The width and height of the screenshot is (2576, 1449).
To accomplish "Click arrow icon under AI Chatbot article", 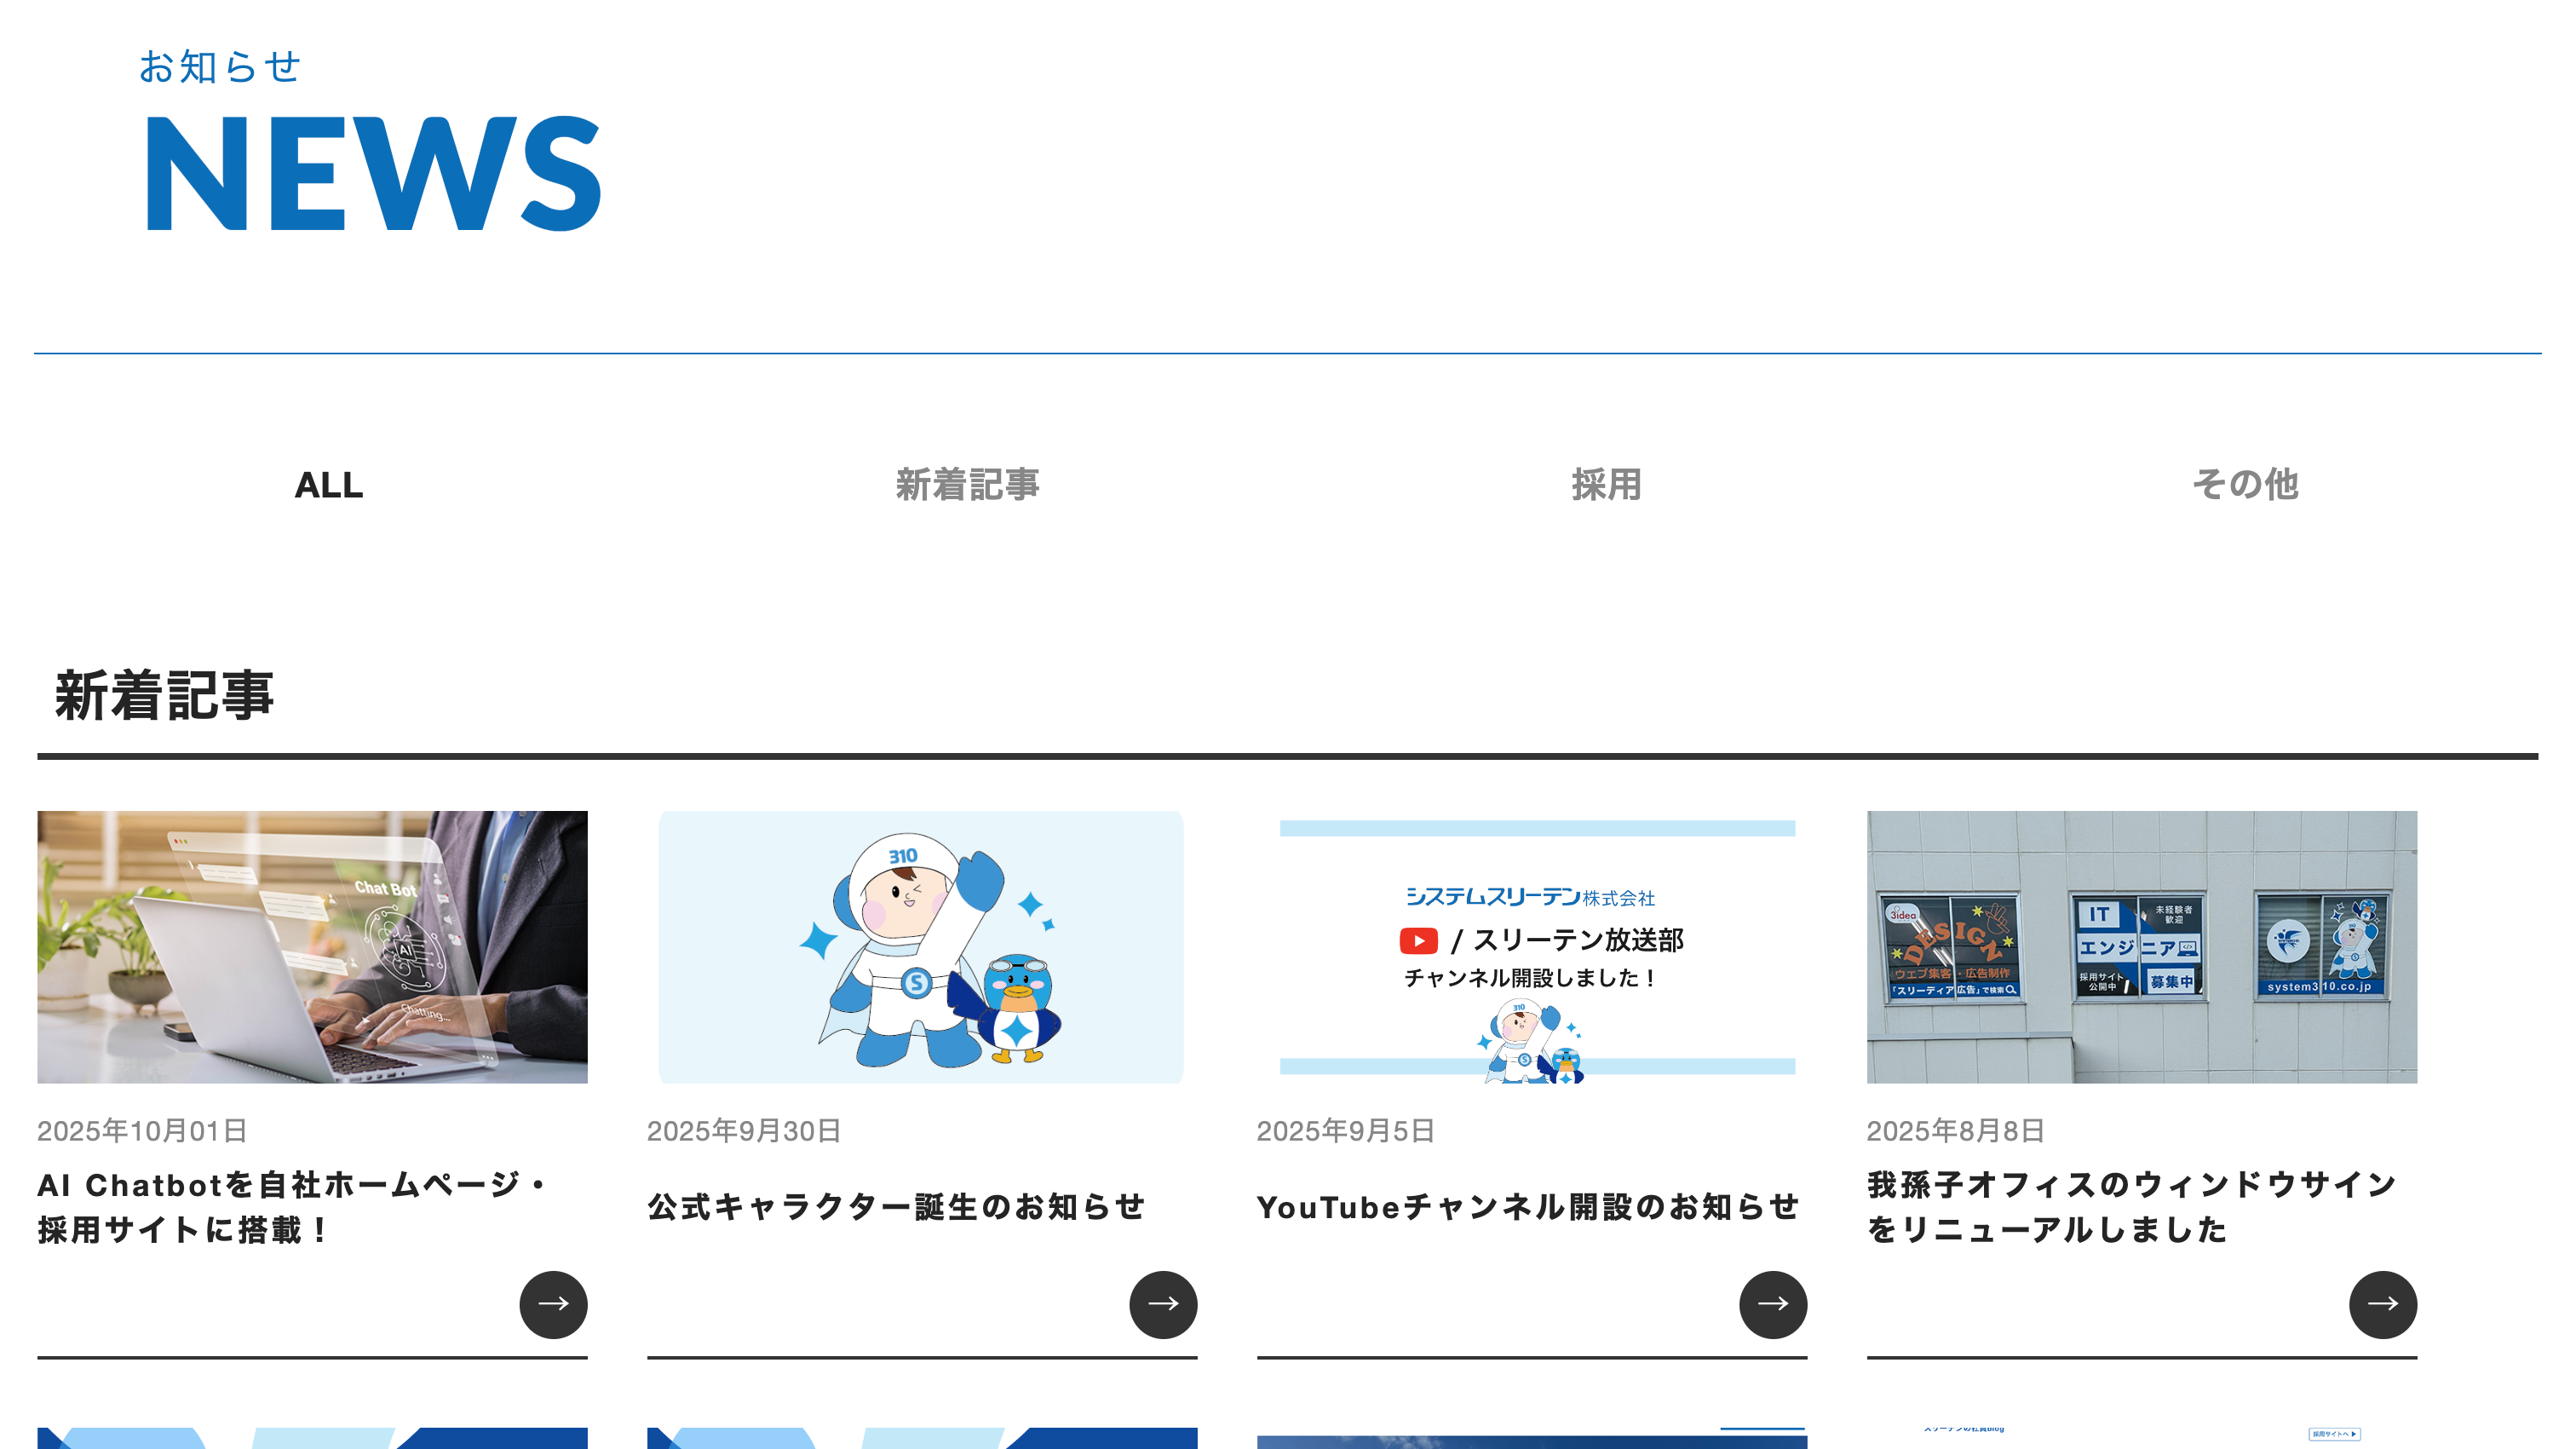I will pyautogui.click(x=553, y=1304).
